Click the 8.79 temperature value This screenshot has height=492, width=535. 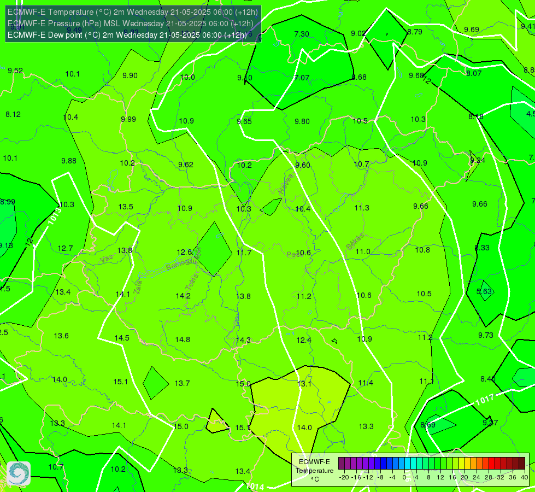click(x=415, y=32)
